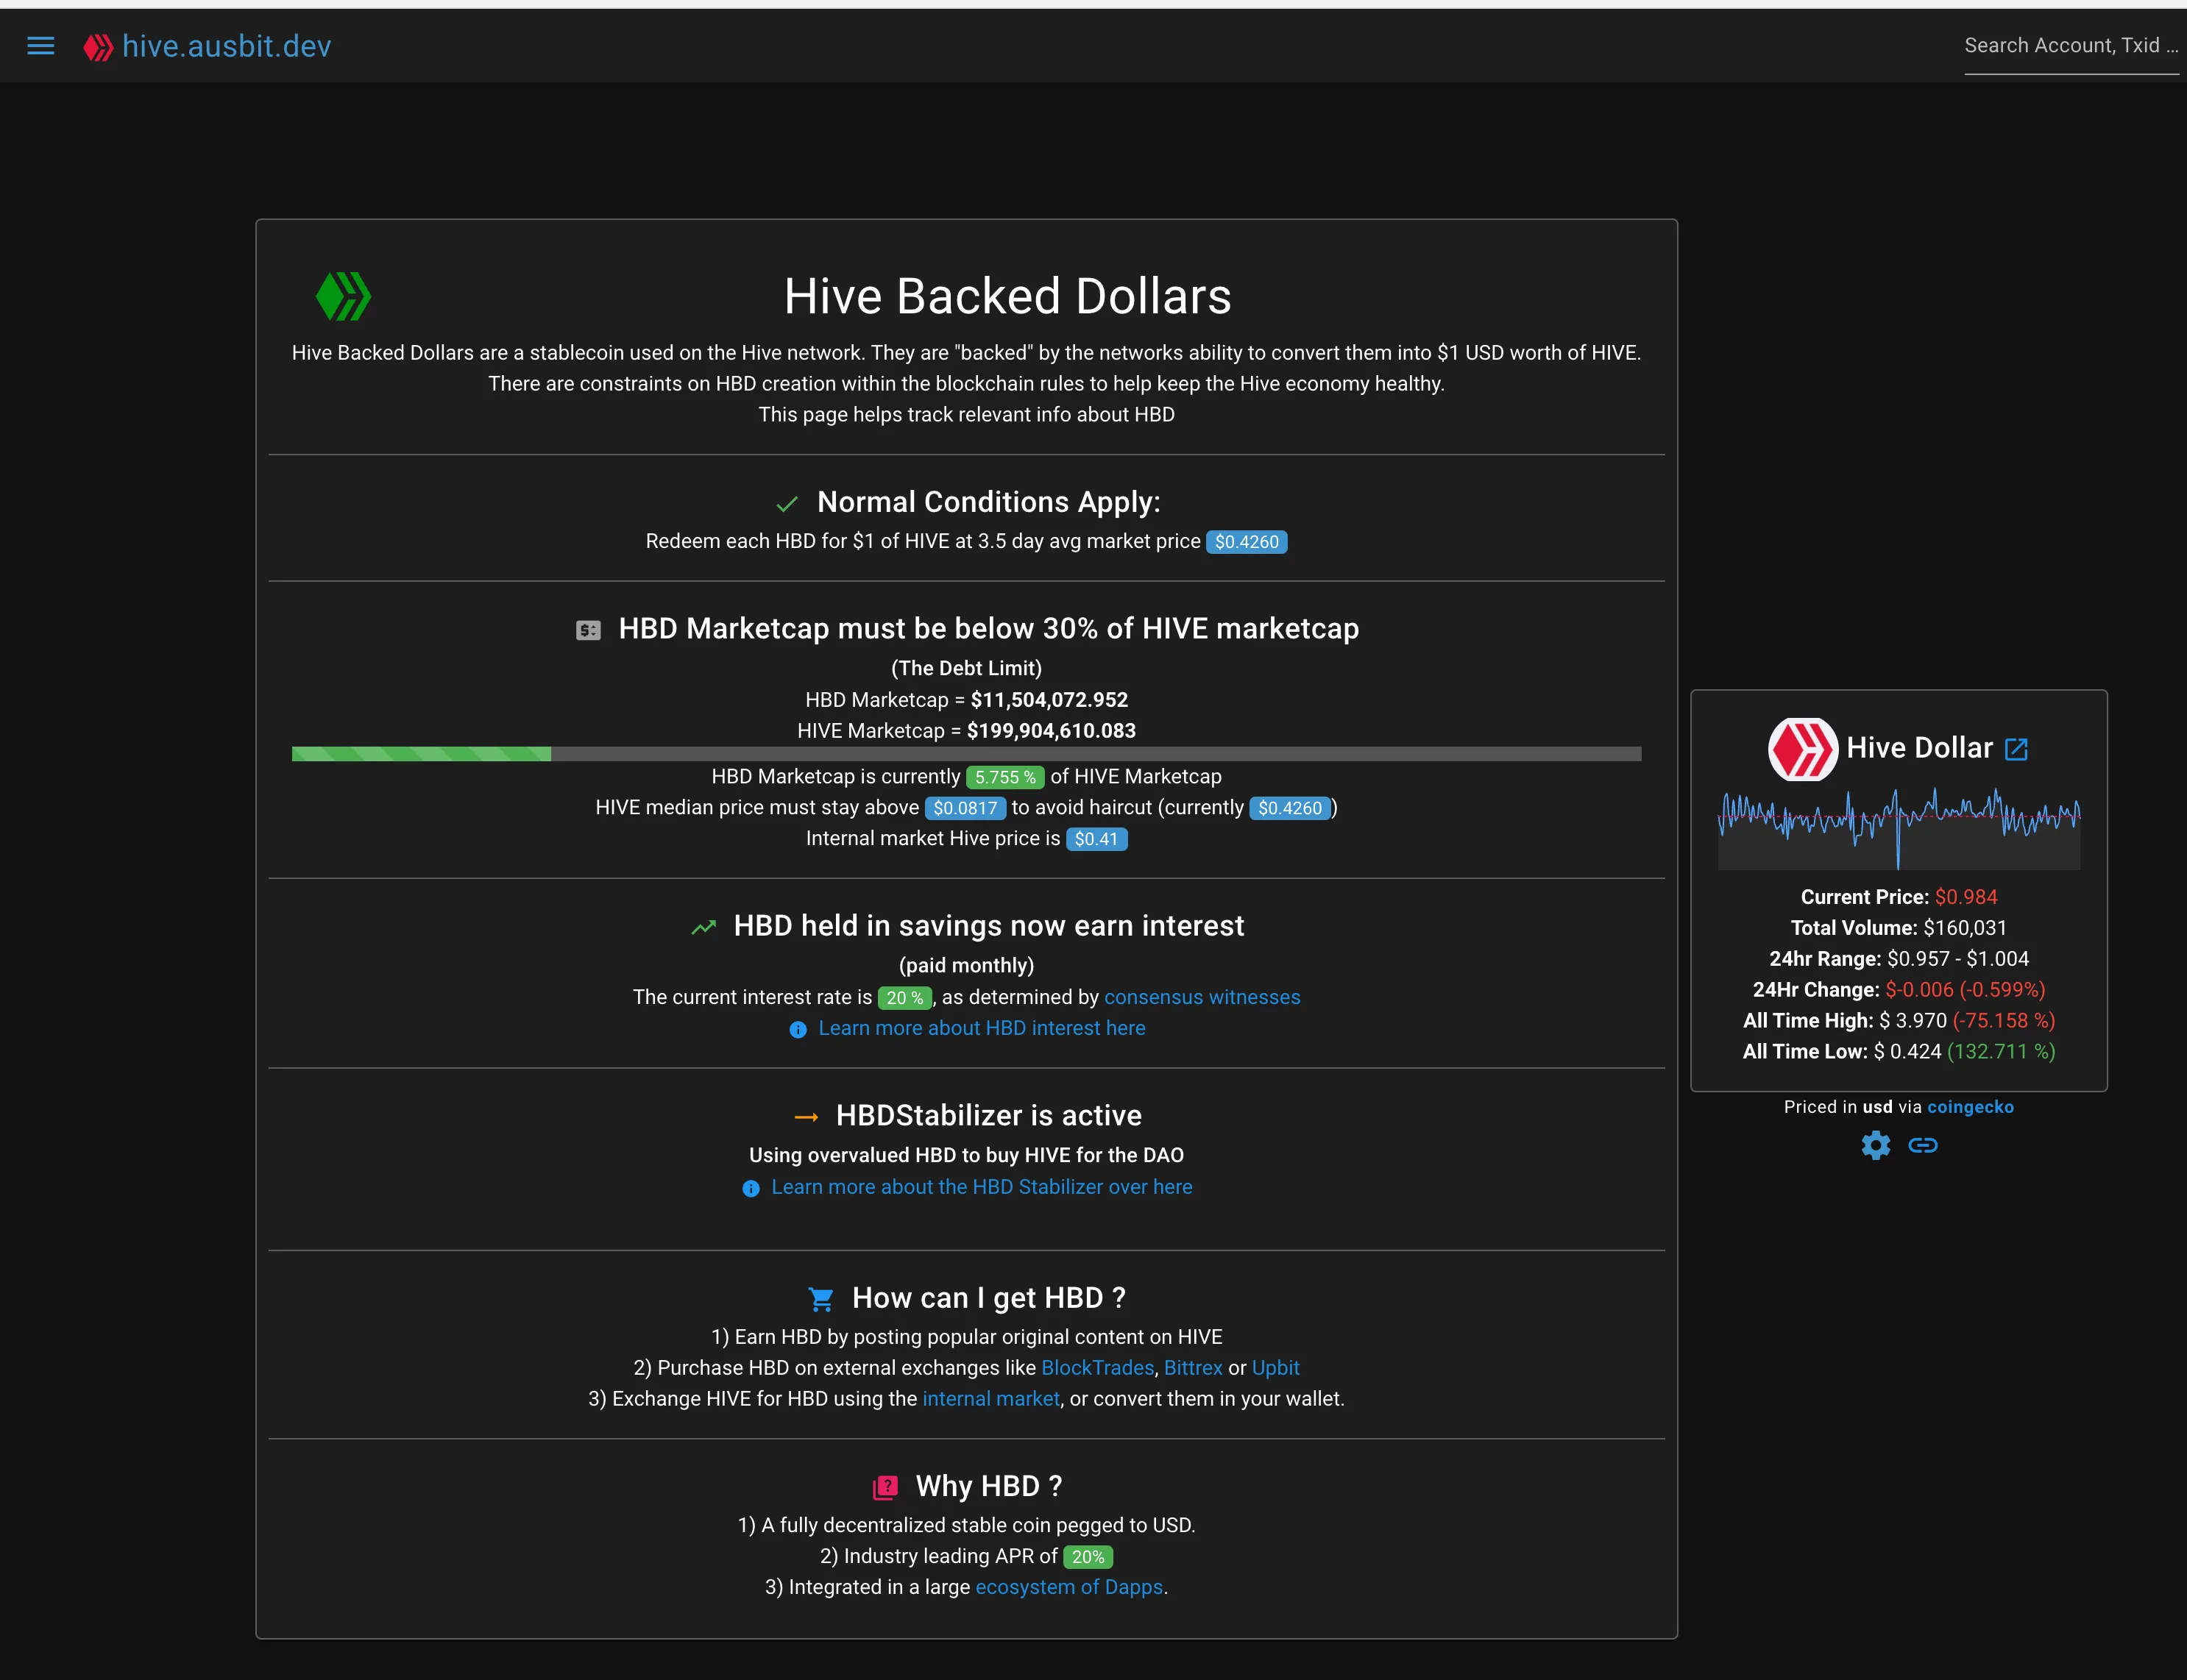This screenshot has height=1680, width=2187.
Task: Click the Hive Dollar price sparkline chart
Action: (x=1899, y=828)
